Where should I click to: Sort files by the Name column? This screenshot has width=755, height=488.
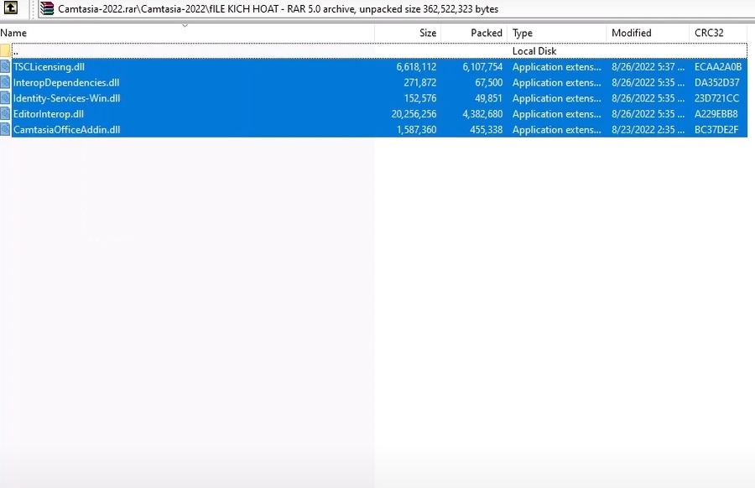point(13,33)
